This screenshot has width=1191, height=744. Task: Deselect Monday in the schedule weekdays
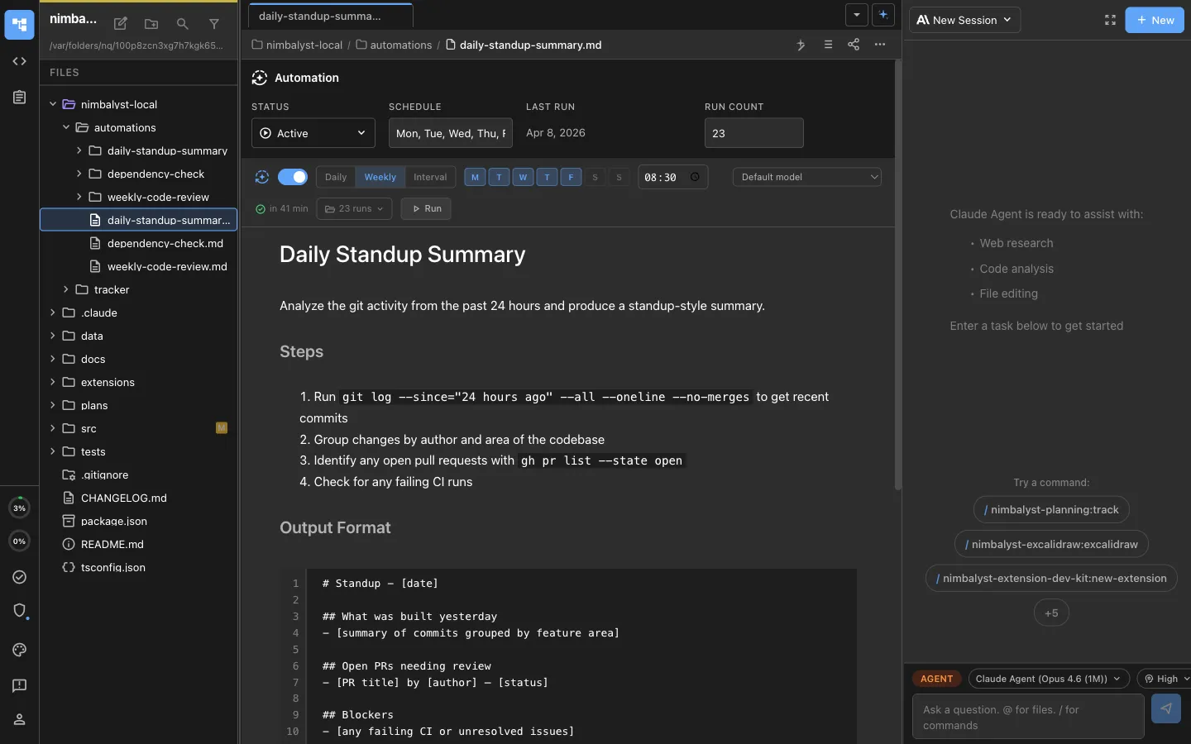click(476, 177)
